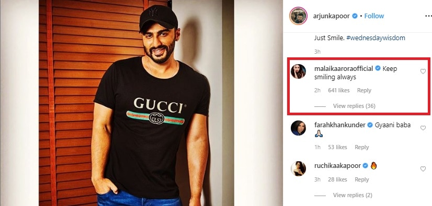Open farahkhankunder avatar picture

click(x=299, y=128)
